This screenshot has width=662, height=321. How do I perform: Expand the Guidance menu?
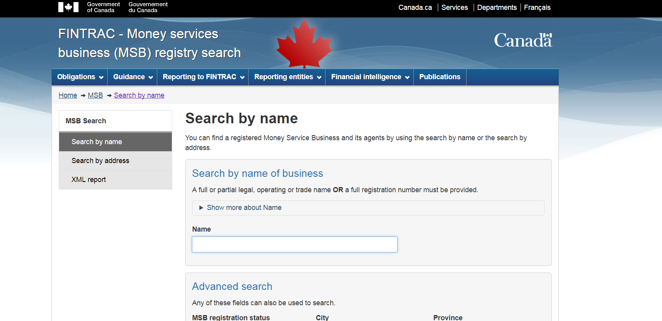(132, 77)
